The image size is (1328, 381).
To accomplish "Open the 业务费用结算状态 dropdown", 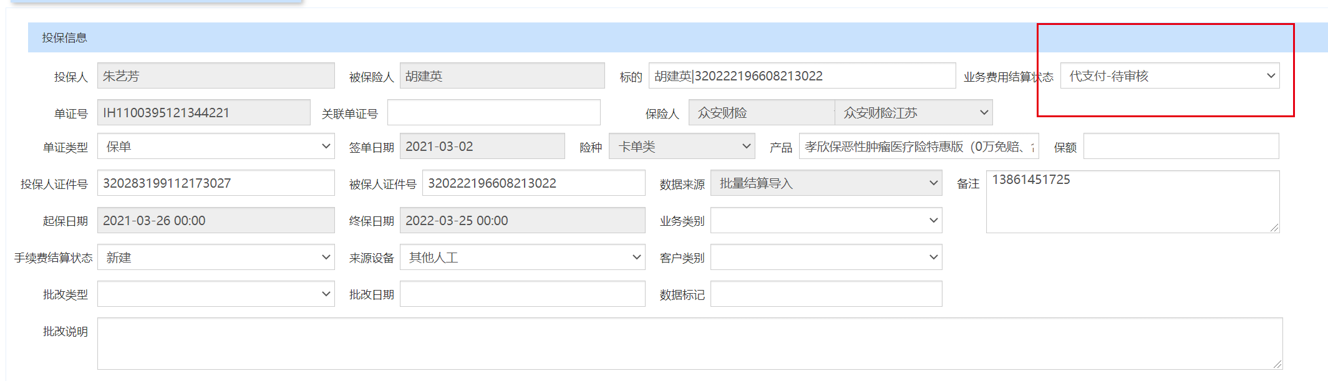I will (1170, 76).
